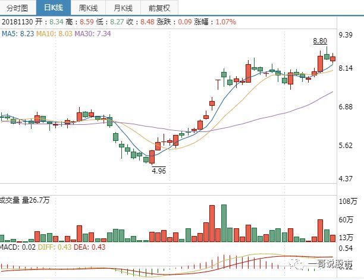Click the MACD: 0.02 indicator label
Viewport: 364px width, 280px height.
coord(18,247)
